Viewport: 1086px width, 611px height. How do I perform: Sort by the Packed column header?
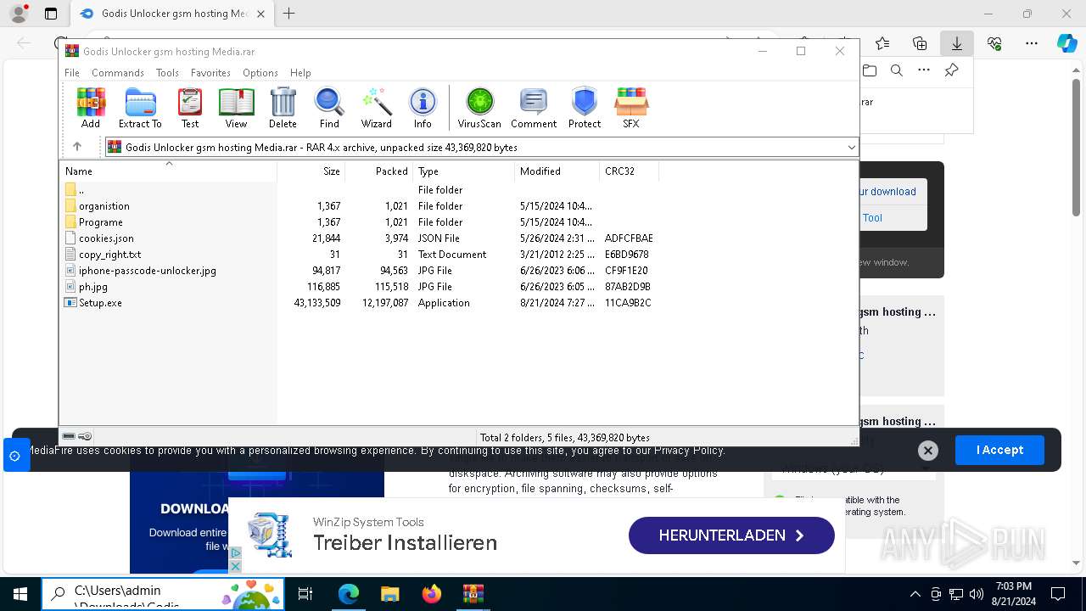[x=379, y=171]
